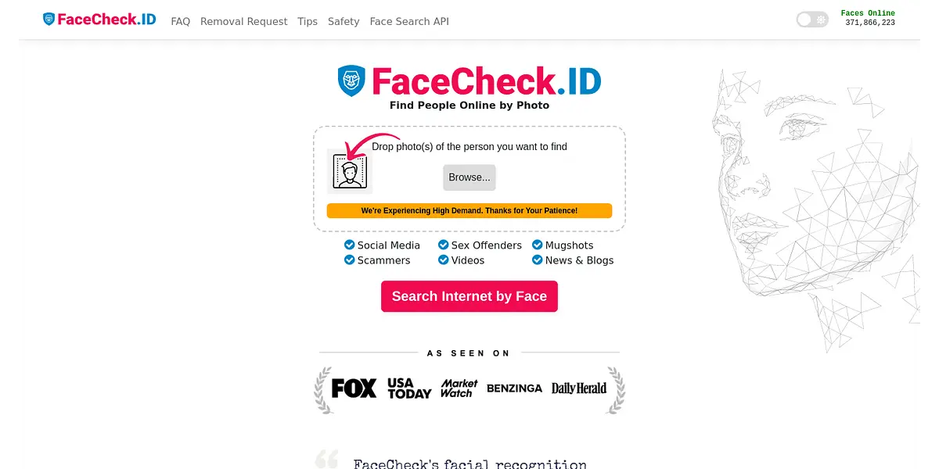Screen dimensions: 939x469
Task: Click Search Internet by Face button
Action: pos(469,296)
